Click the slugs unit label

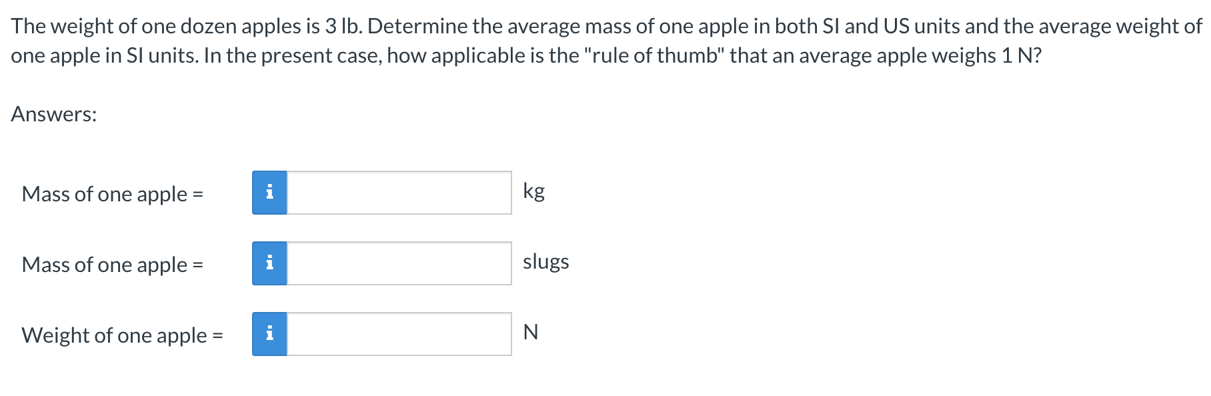pyautogui.click(x=546, y=263)
